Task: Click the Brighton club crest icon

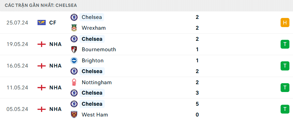Action: click(74, 61)
